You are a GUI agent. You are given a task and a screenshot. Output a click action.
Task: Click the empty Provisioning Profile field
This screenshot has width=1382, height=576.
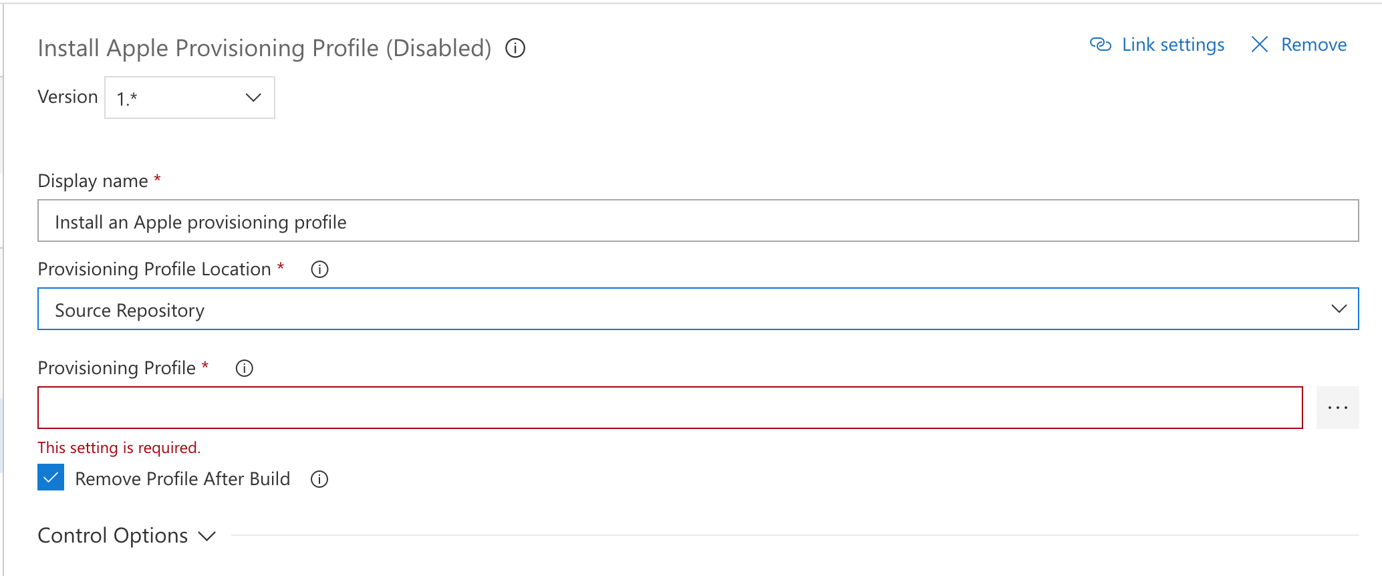click(668, 407)
